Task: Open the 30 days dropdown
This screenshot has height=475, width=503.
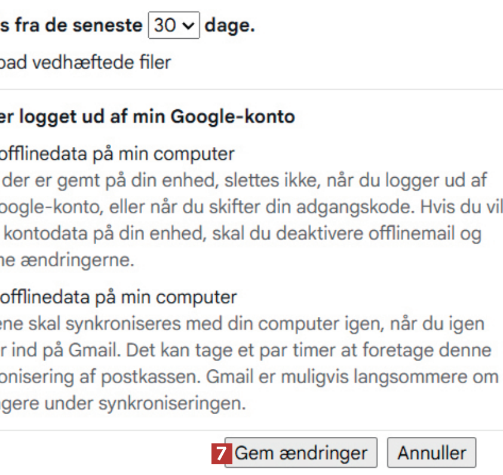Action: point(173,26)
